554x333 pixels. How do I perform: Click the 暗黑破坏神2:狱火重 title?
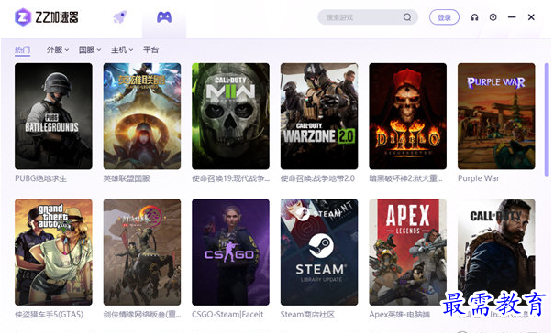[405, 178]
